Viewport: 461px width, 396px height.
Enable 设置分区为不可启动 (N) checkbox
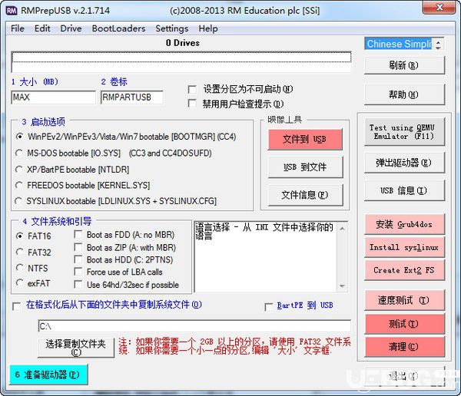(x=192, y=89)
